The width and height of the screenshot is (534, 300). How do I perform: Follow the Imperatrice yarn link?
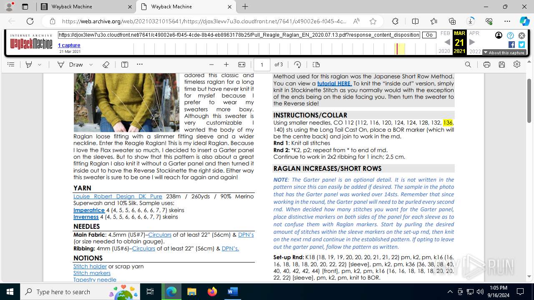tap(89, 210)
